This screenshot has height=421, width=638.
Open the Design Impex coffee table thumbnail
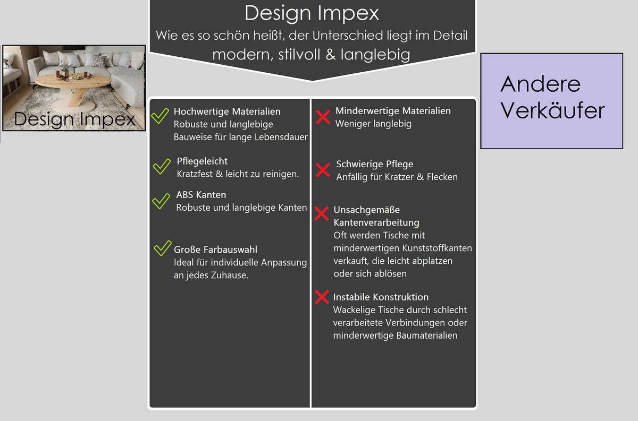tap(74, 88)
